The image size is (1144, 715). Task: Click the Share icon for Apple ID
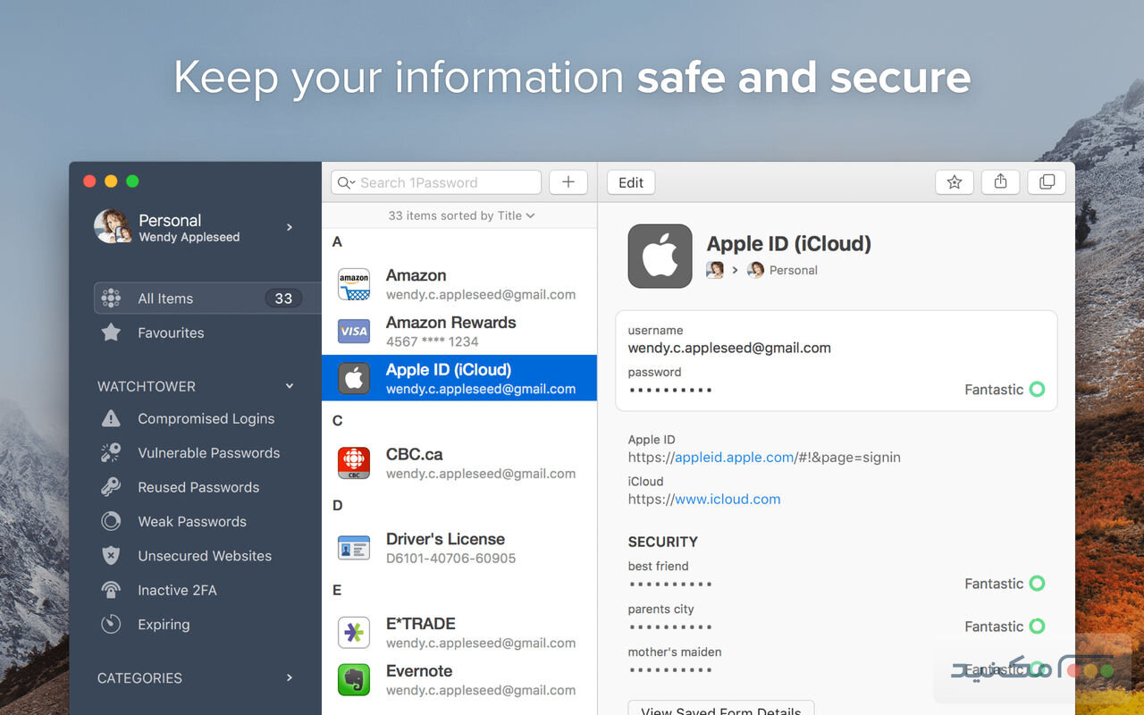tap(1000, 181)
